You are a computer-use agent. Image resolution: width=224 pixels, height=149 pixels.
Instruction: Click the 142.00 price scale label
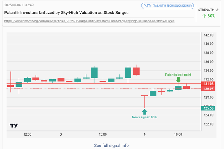(208, 35)
